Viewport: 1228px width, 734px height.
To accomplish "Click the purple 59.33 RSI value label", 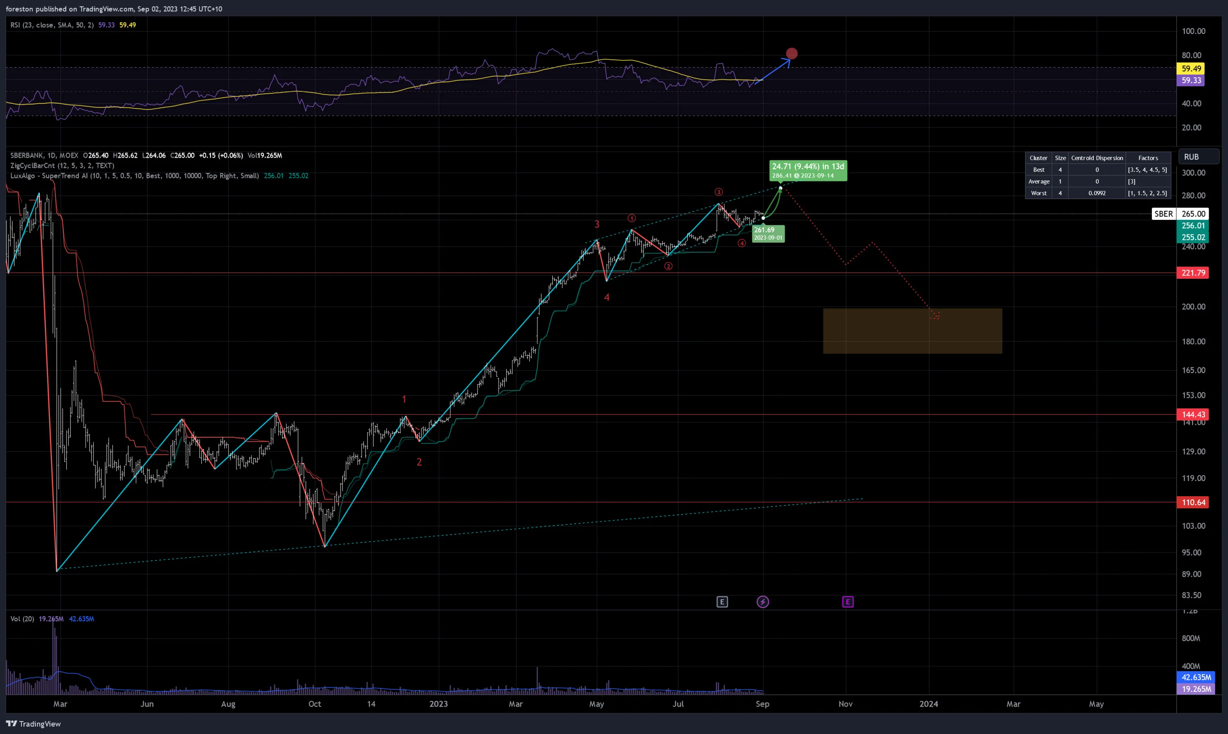I will pyautogui.click(x=1191, y=80).
